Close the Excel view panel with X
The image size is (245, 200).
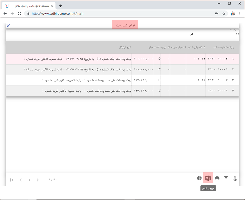[x=8, y=26]
